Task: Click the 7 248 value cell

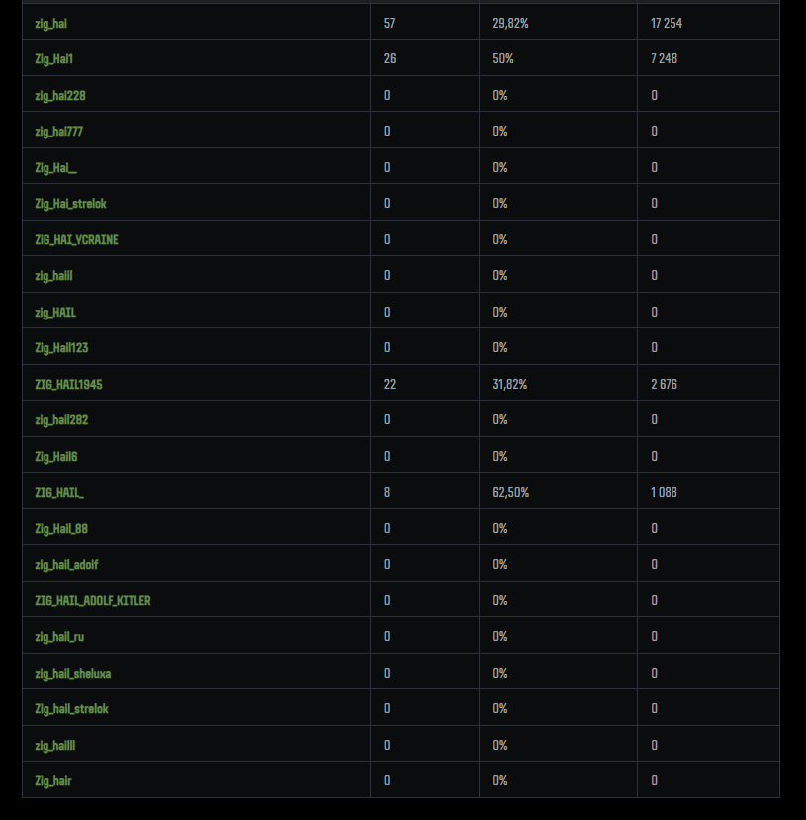Action: pyautogui.click(x=664, y=59)
